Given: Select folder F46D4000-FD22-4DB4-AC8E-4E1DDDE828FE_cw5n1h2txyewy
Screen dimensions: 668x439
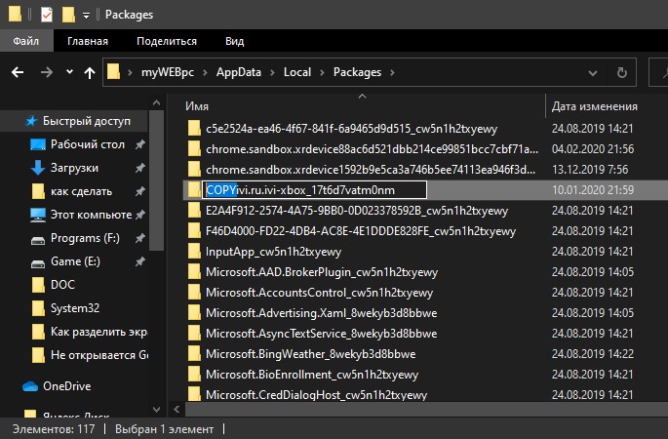Looking at the screenshot, I should (361, 231).
